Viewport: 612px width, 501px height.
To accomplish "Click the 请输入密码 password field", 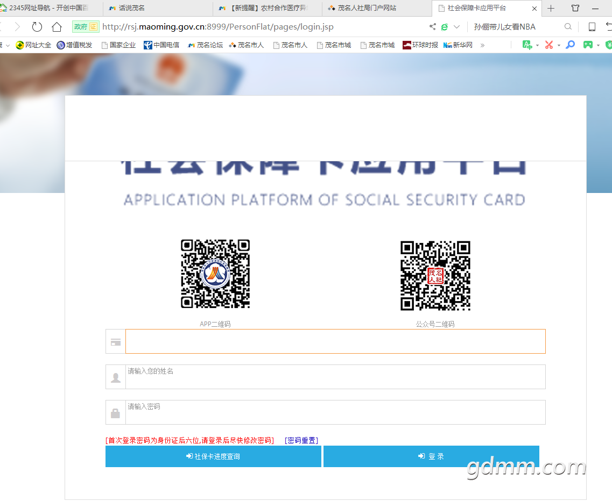I will (335, 412).
